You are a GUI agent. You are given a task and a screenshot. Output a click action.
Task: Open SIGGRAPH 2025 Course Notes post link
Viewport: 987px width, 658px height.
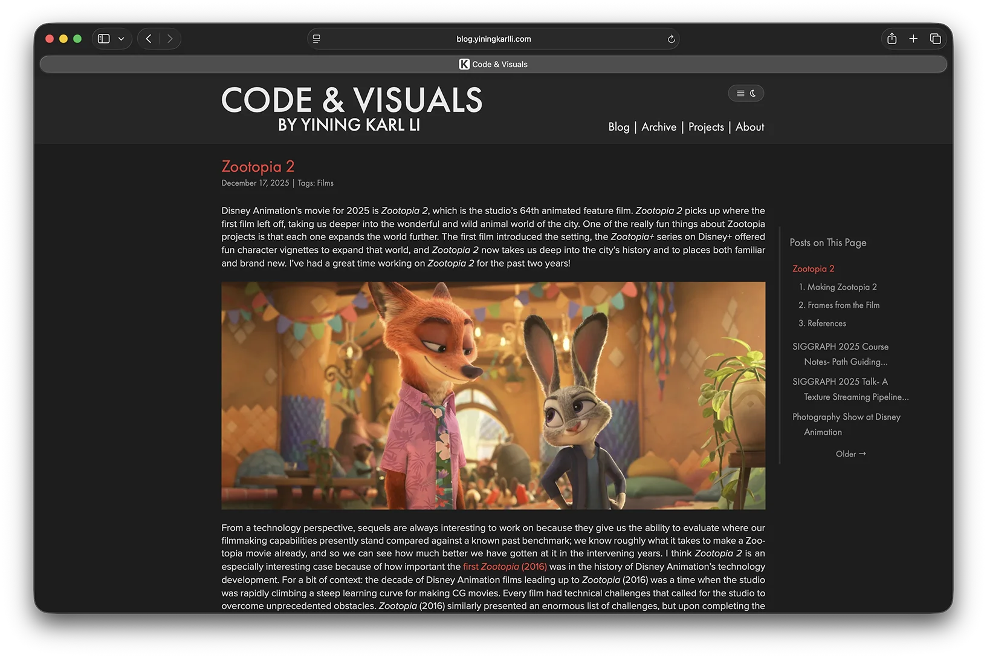tap(840, 354)
